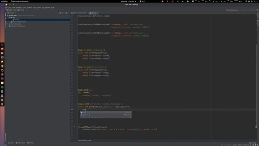Screen dimensions: 259x146
Task: Switch to the docker-compose.yaml editor tab
Action: point(79,13)
